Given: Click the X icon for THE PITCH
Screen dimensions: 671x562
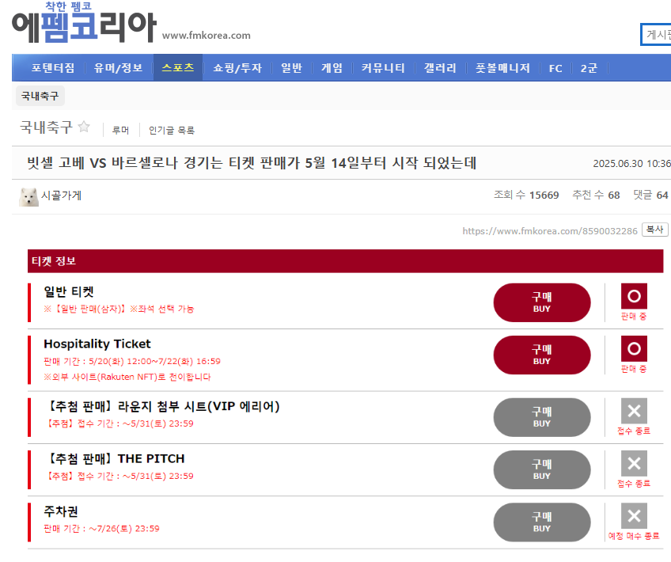Looking at the screenshot, I should (634, 464).
